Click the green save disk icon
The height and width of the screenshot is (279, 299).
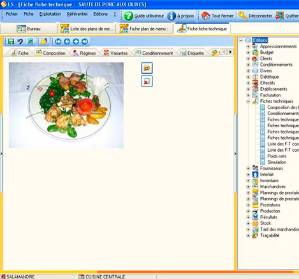point(11,41)
